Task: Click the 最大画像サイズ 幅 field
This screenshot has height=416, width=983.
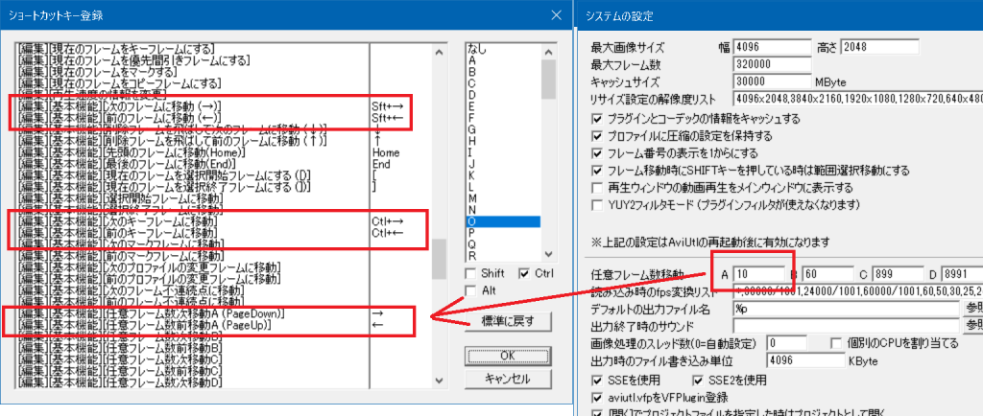Action: point(773,47)
